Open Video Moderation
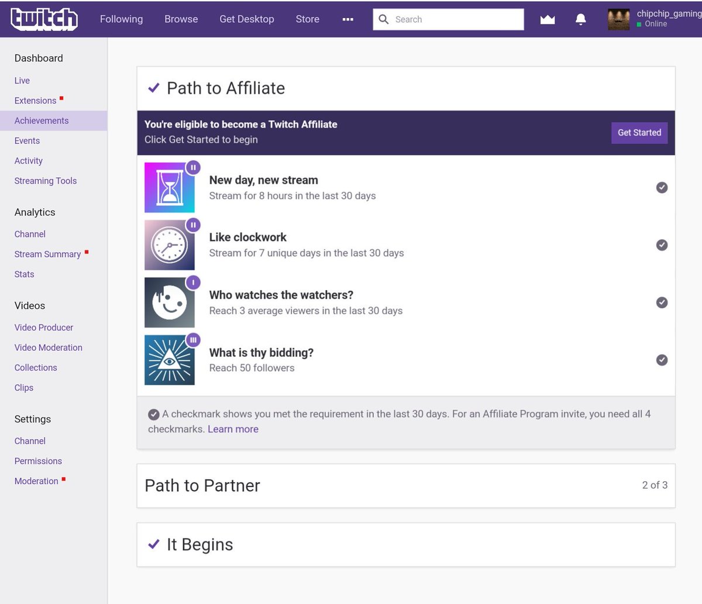Viewport: 702px width, 604px height. click(x=49, y=347)
